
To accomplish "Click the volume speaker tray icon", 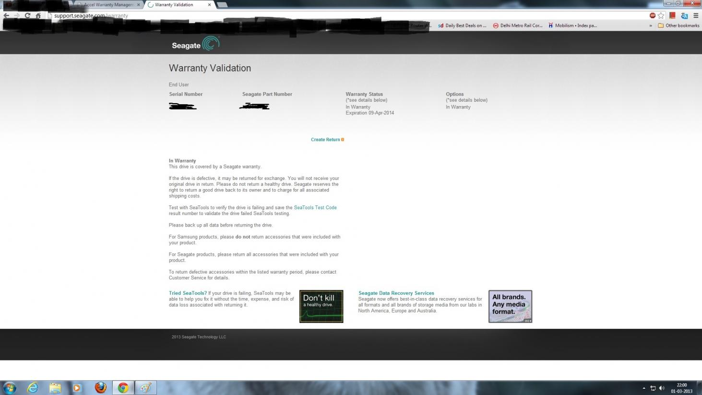I will (662, 388).
